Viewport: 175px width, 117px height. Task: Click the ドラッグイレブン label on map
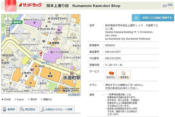click(x=46, y=29)
